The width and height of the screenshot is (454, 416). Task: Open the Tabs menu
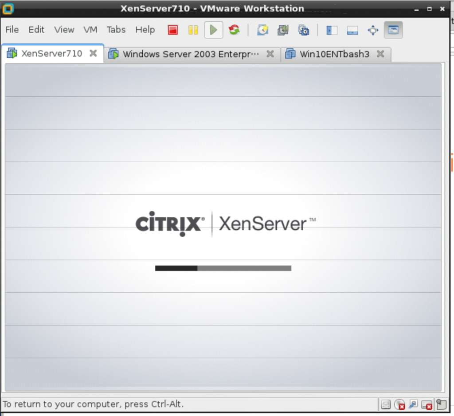pos(116,30)
